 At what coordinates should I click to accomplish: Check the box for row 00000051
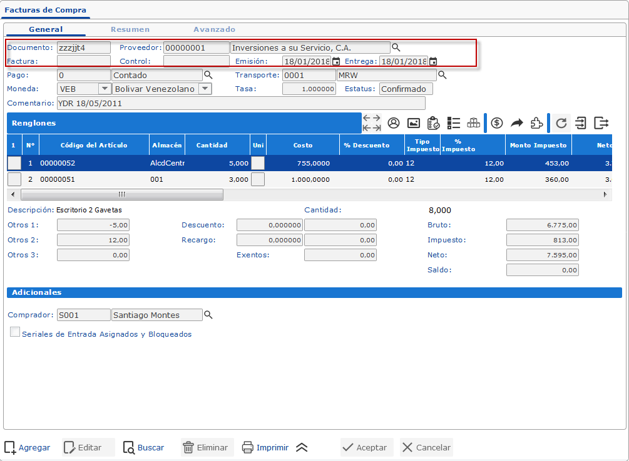[x=14, y=179]
